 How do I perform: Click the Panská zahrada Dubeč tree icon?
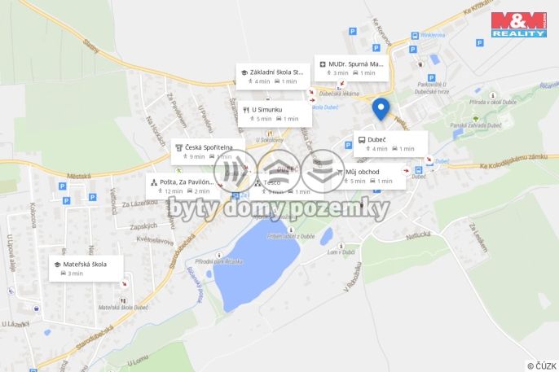476,119
